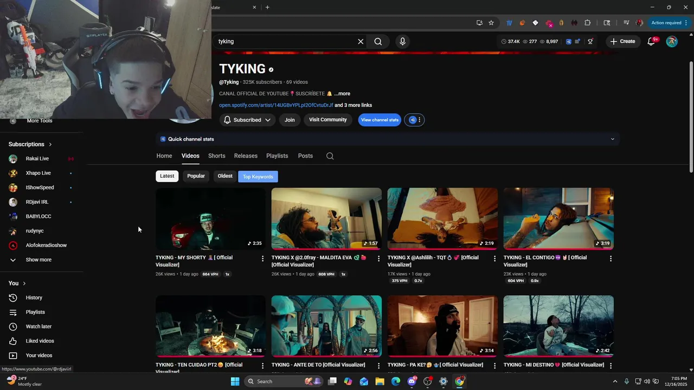Click the taskbar volume icon
Image resolution: width=694 pixels, height=390 pixels.
pos(647,381)
